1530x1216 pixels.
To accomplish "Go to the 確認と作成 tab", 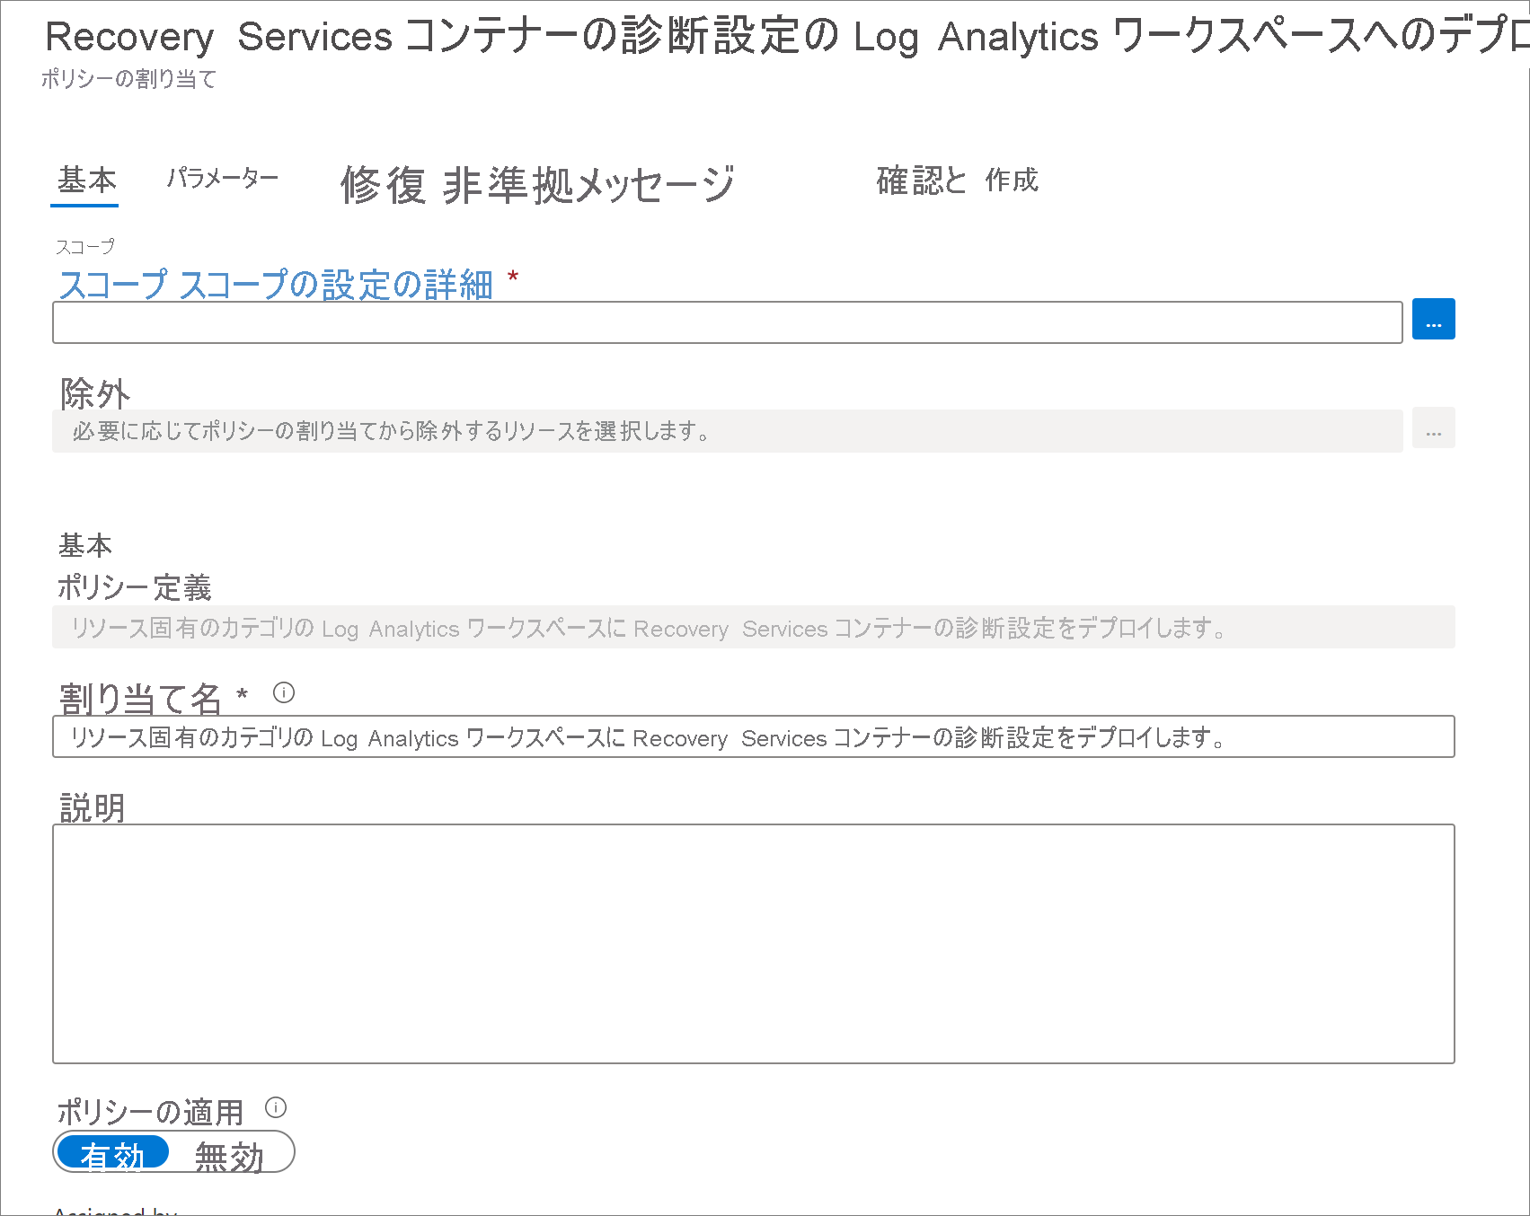I will [x=958, y=181].
